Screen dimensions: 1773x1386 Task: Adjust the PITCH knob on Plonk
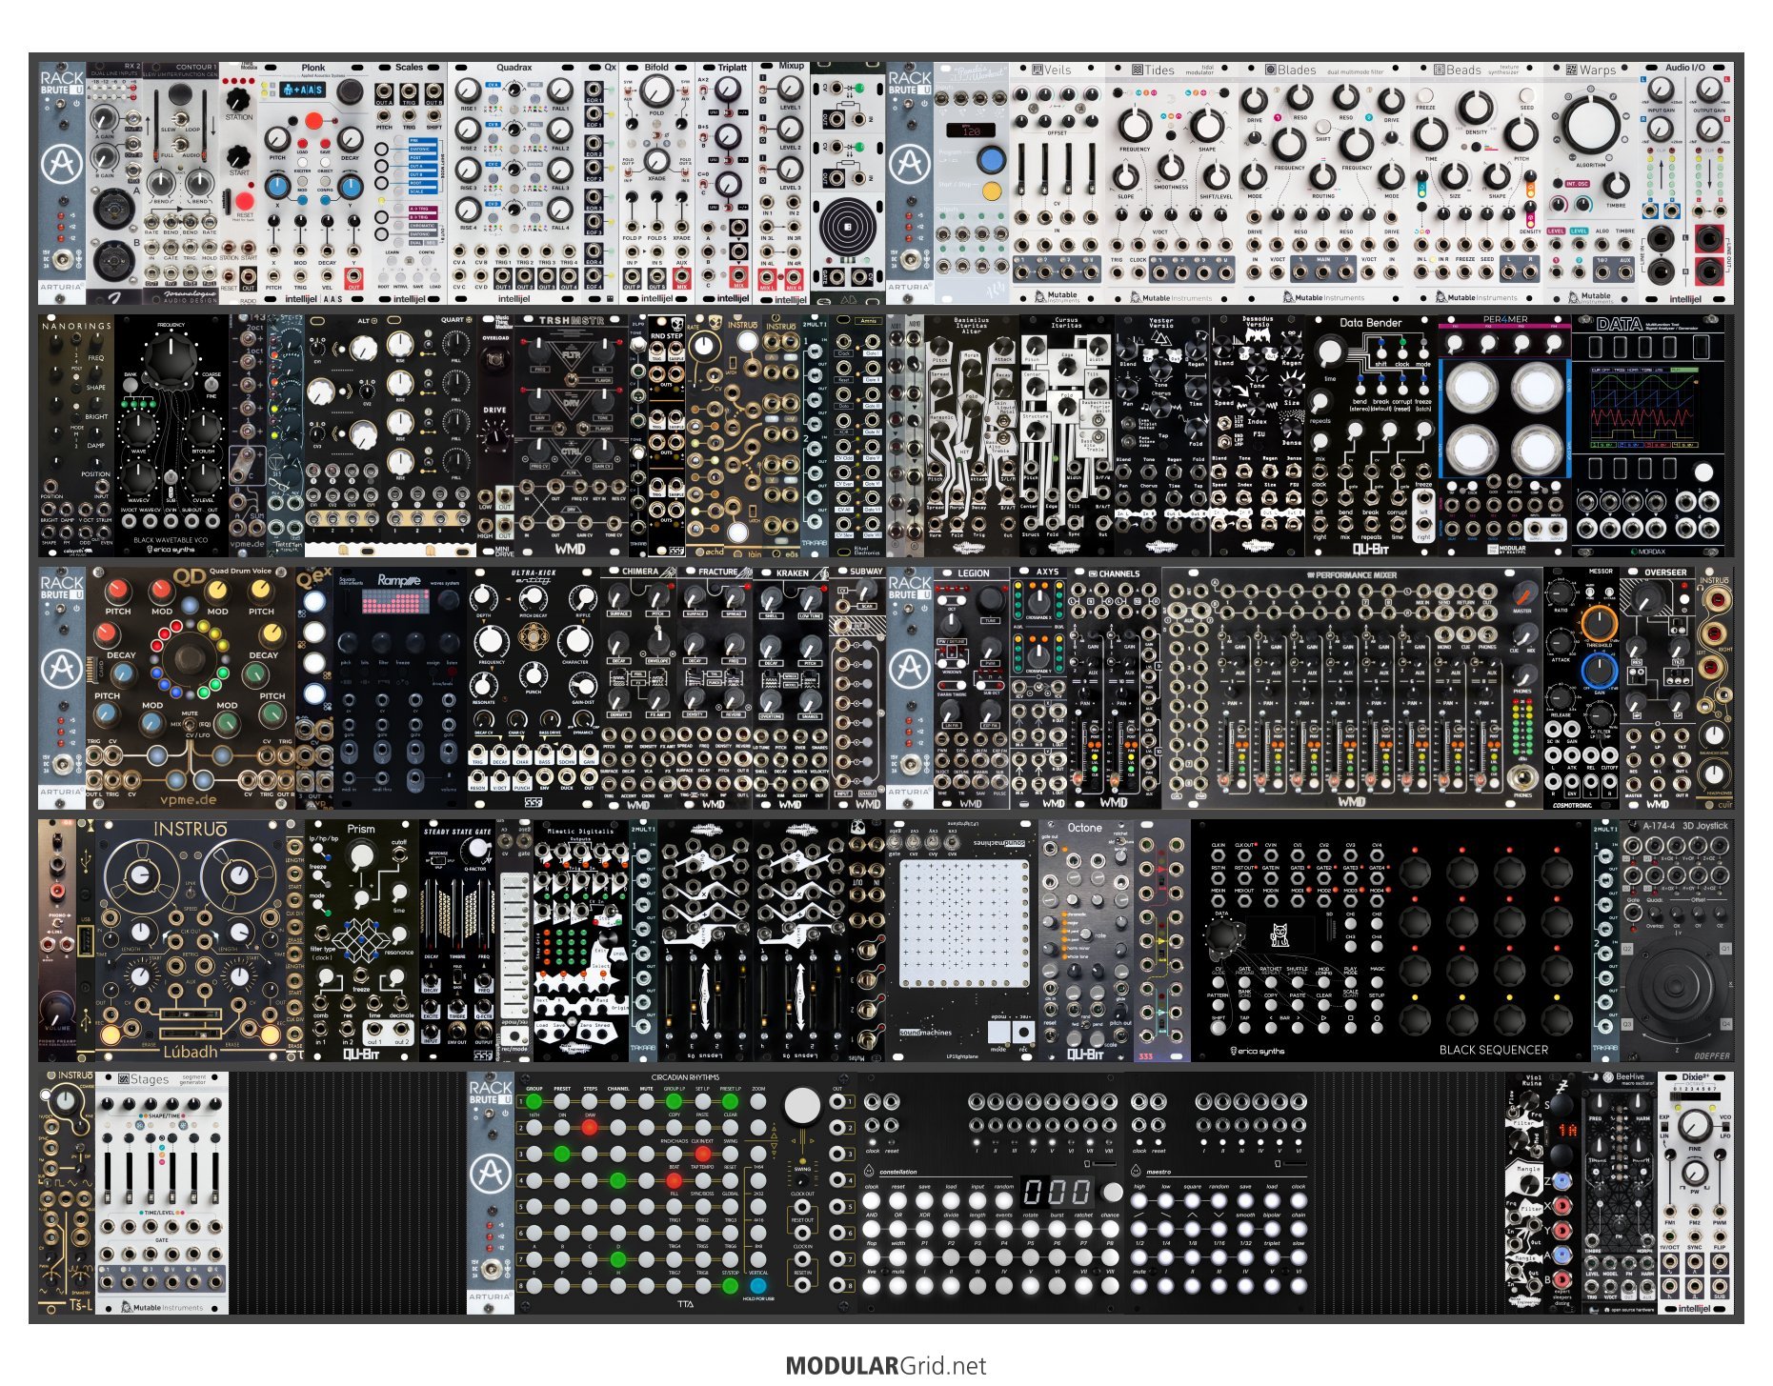tap(277, 139)
